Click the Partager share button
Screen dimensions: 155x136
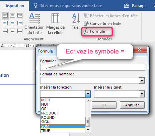pos(136,6)
